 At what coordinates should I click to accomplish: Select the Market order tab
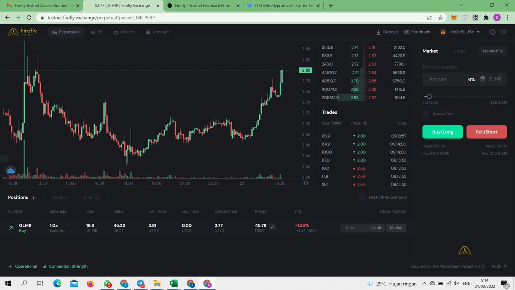tap(430, 51)
